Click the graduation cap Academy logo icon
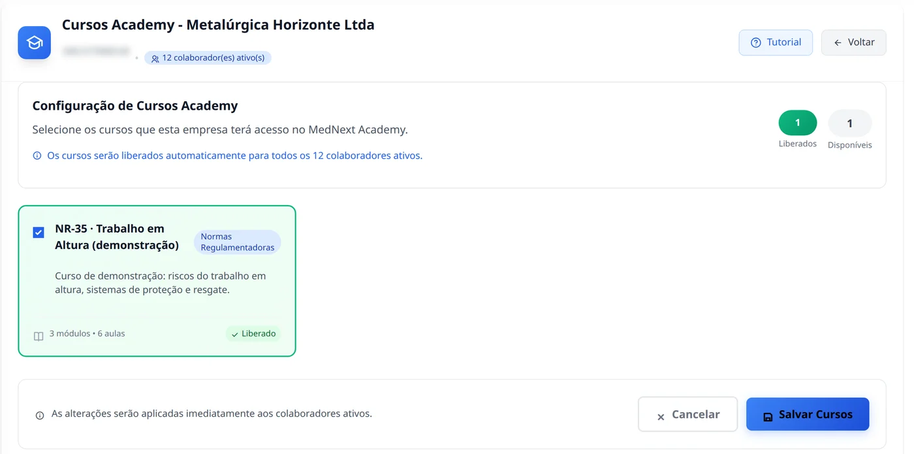Screen dimensions: 914x454 click(x=35, y=42)
